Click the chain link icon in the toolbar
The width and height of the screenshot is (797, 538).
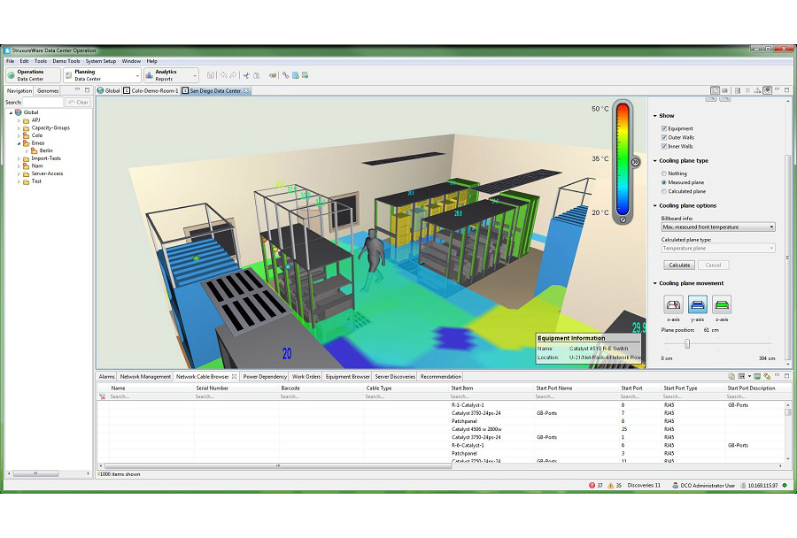[x=286, y=75]
